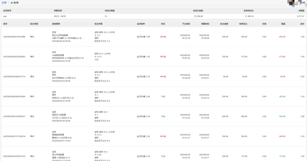Click the win/loss value 520.00

(x=282, y=116)
